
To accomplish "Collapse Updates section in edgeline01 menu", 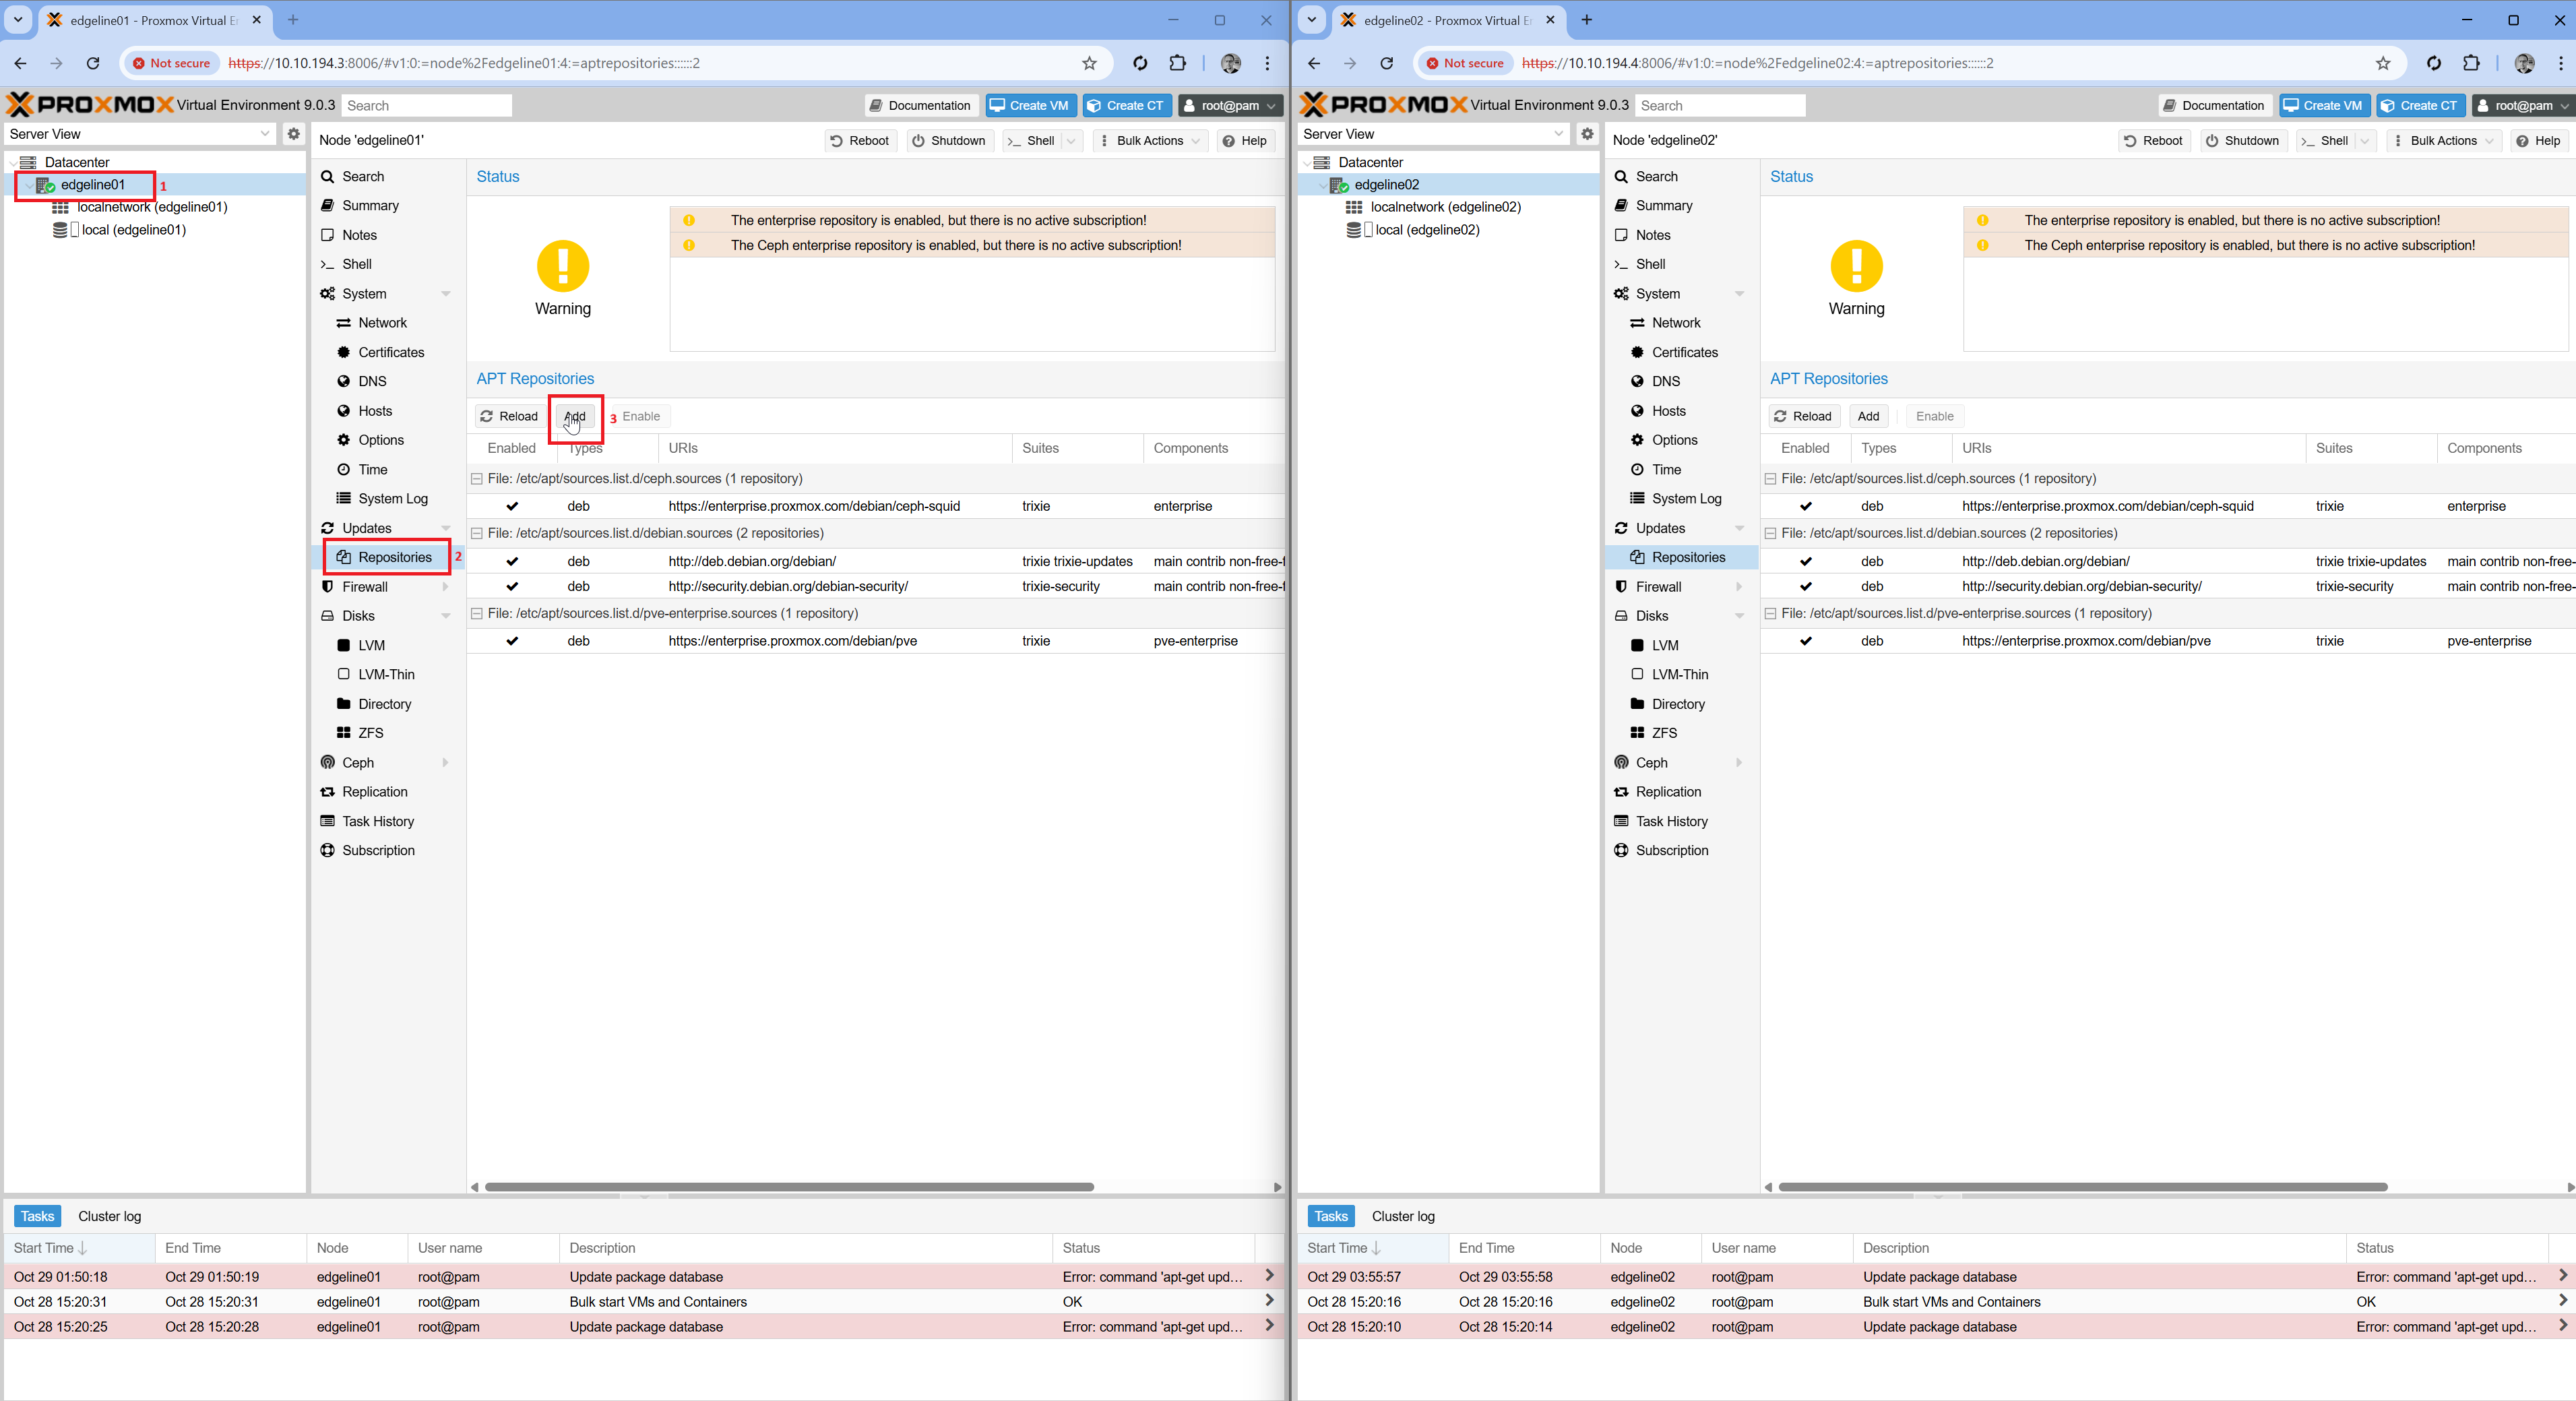I will tap(446, 528).
